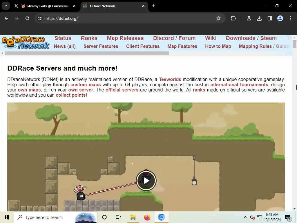Follow the international tournaments link
Screen dimensions: 297x223
click(x=239, y=84)
